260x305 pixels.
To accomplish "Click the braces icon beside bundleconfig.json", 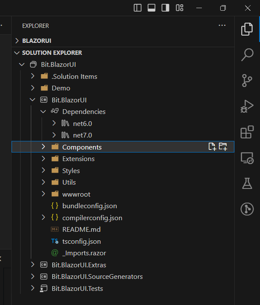I will [x=55, y=206].
